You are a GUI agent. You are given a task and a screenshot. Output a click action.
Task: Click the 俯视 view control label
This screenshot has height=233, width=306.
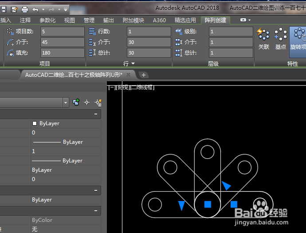122,87
